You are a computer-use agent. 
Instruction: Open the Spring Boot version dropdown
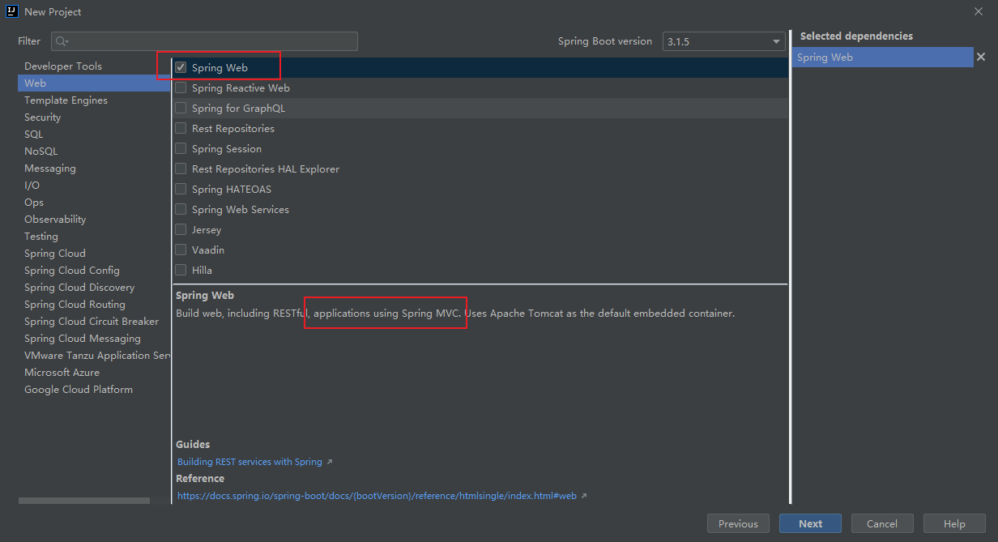[723, 41]
